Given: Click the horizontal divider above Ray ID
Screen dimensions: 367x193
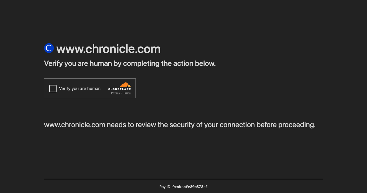Looking at the screenshot, I should click(183, 179).
